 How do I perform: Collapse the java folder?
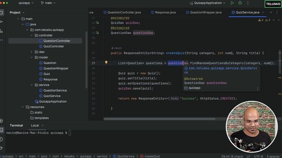pos(22,25)
